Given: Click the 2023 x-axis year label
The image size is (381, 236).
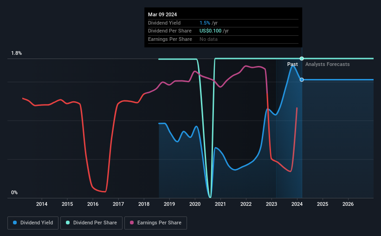Looking at the screenshot, I should [x=271, y=204].
